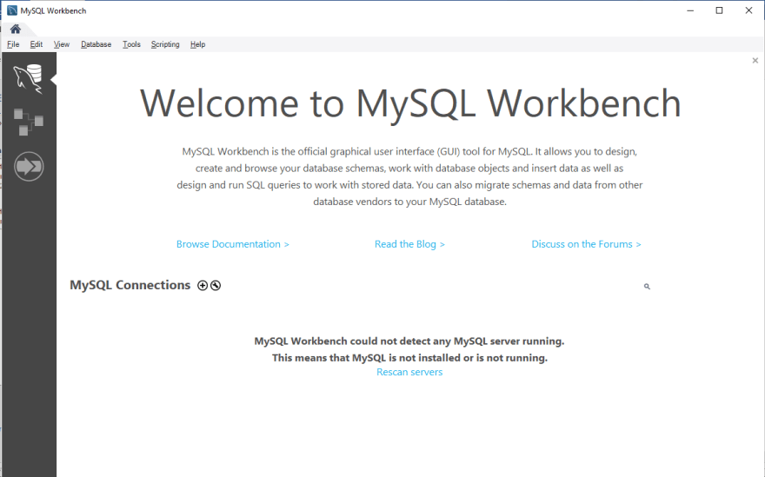The height and width of the screenshot is (477, 765).
Task: Select the MySQL connections dolphin sidebar icon
Action: click(x=29, y=78)
